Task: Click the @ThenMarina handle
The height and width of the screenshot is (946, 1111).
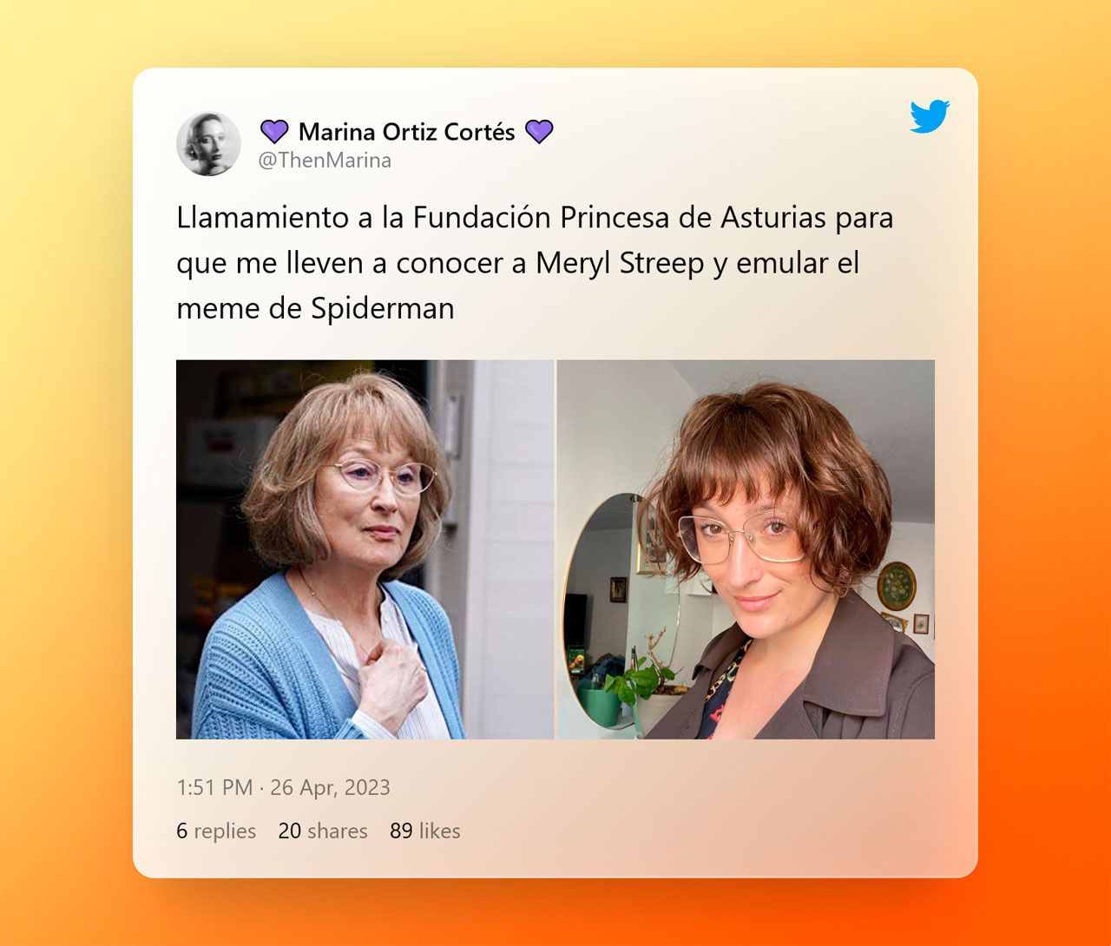Action: point(325,161)
